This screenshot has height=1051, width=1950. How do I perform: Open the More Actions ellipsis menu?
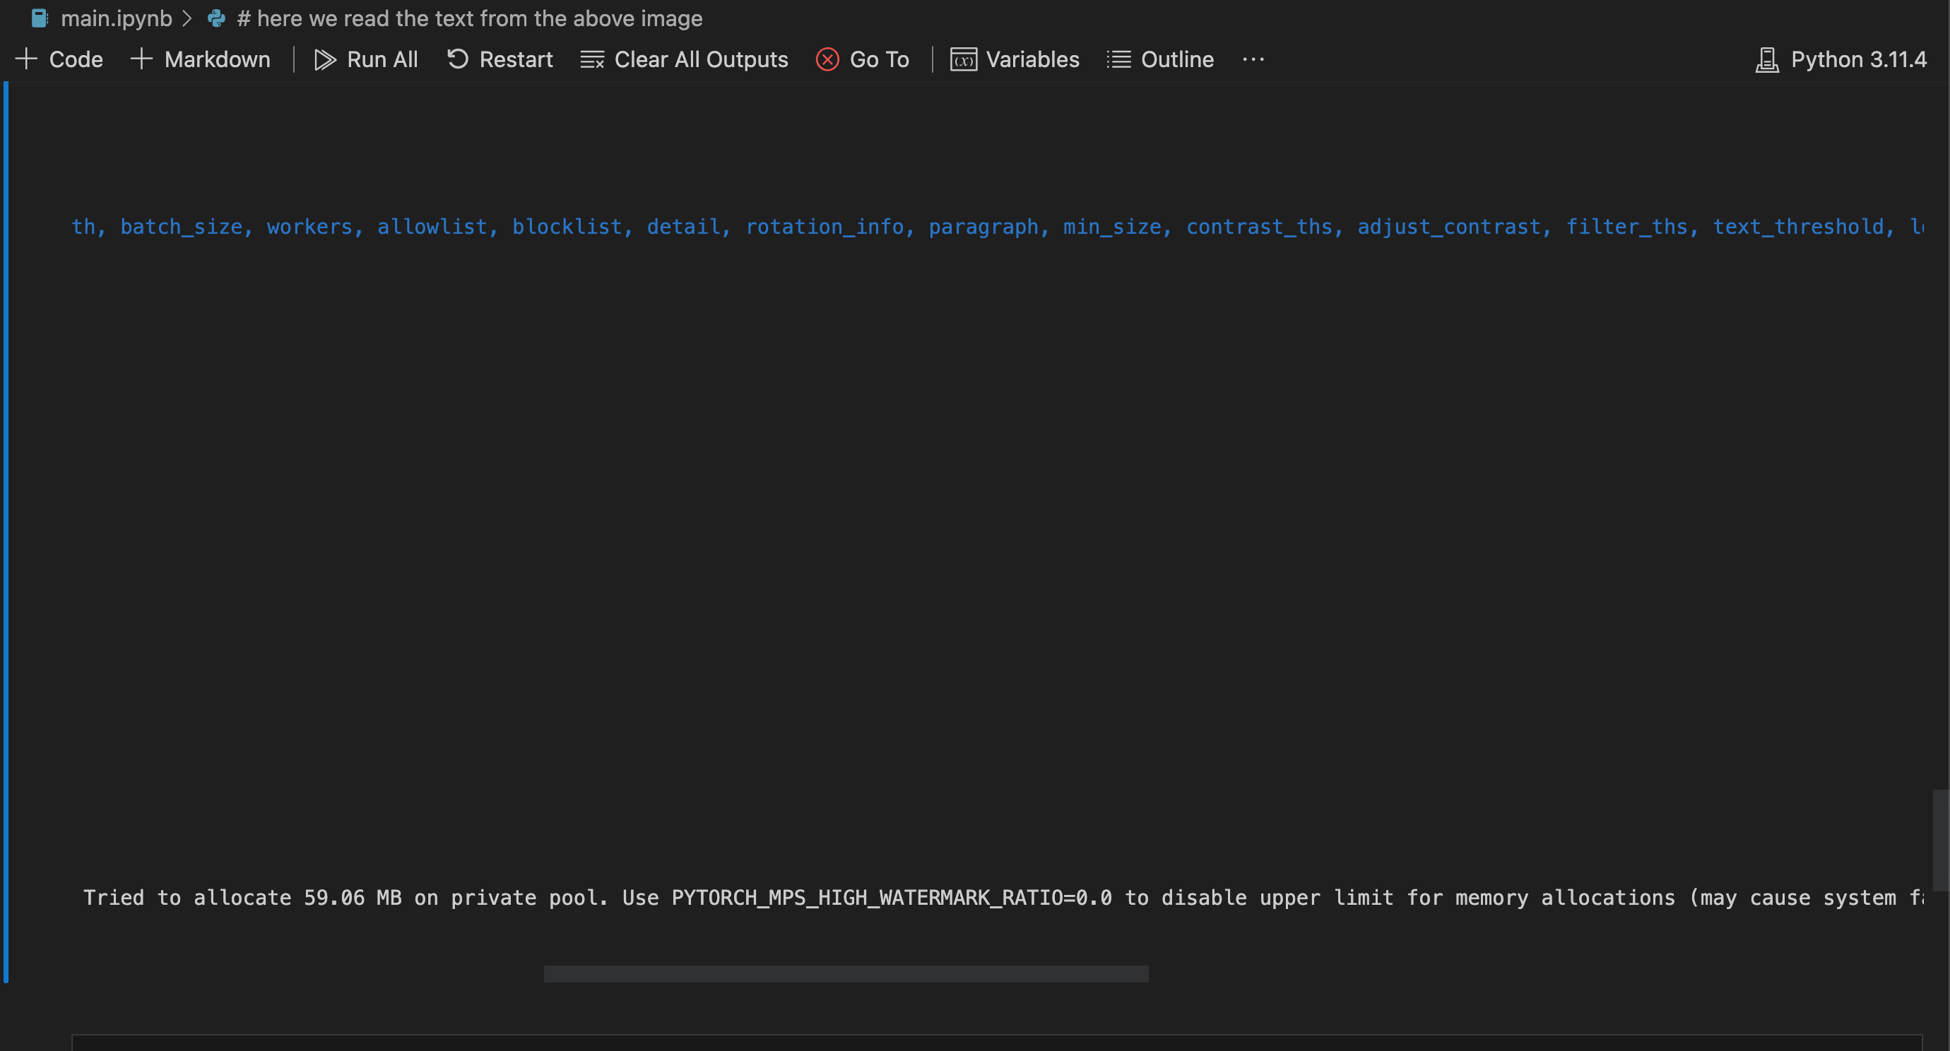coord(1253,59)
